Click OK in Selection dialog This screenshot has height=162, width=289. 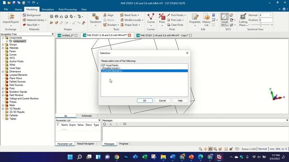144,101
